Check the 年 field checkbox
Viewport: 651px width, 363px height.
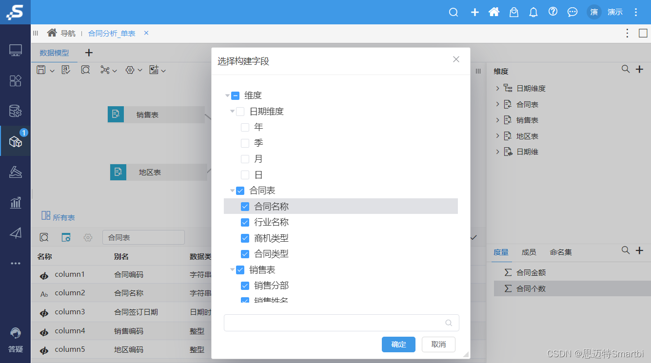point(245,128)
